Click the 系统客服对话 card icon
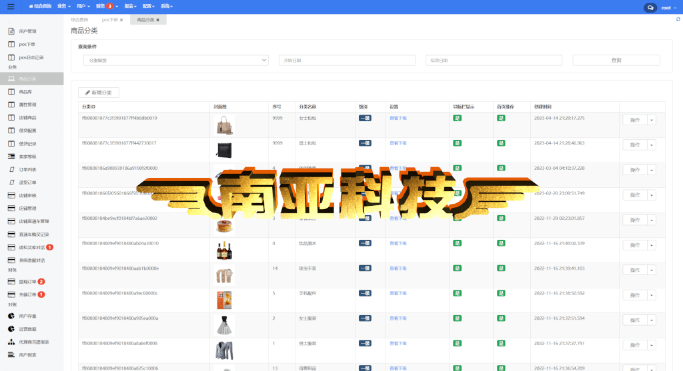Image resolution: width=683 pixels, height=371 pixels. click(11, 260)
